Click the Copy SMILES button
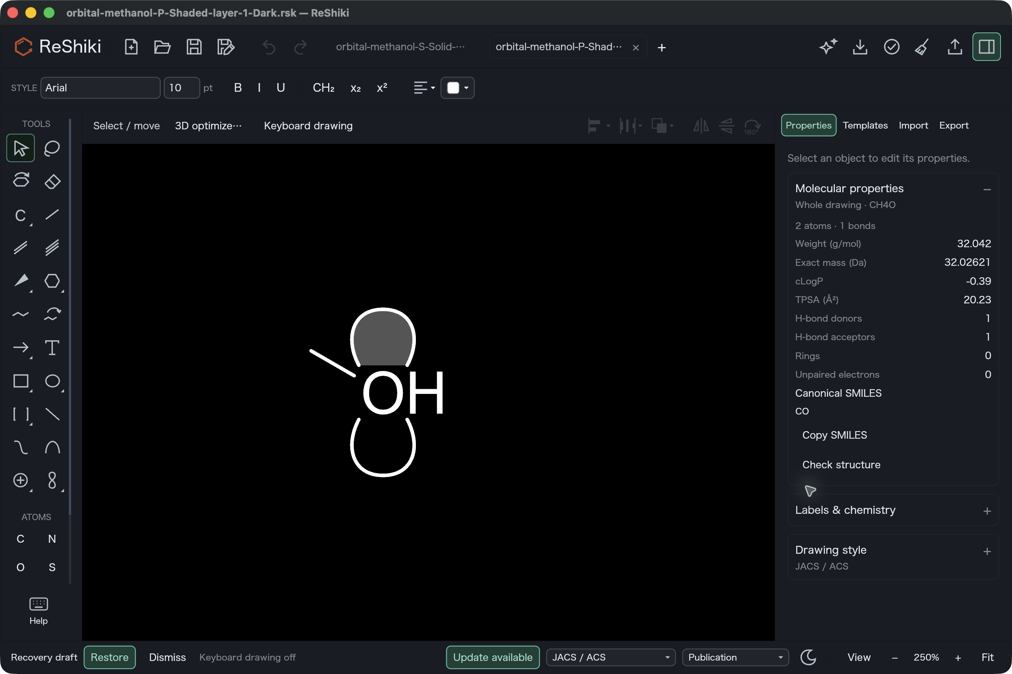The width and height of the screenshot is (1012, 674). coord(834,435)
